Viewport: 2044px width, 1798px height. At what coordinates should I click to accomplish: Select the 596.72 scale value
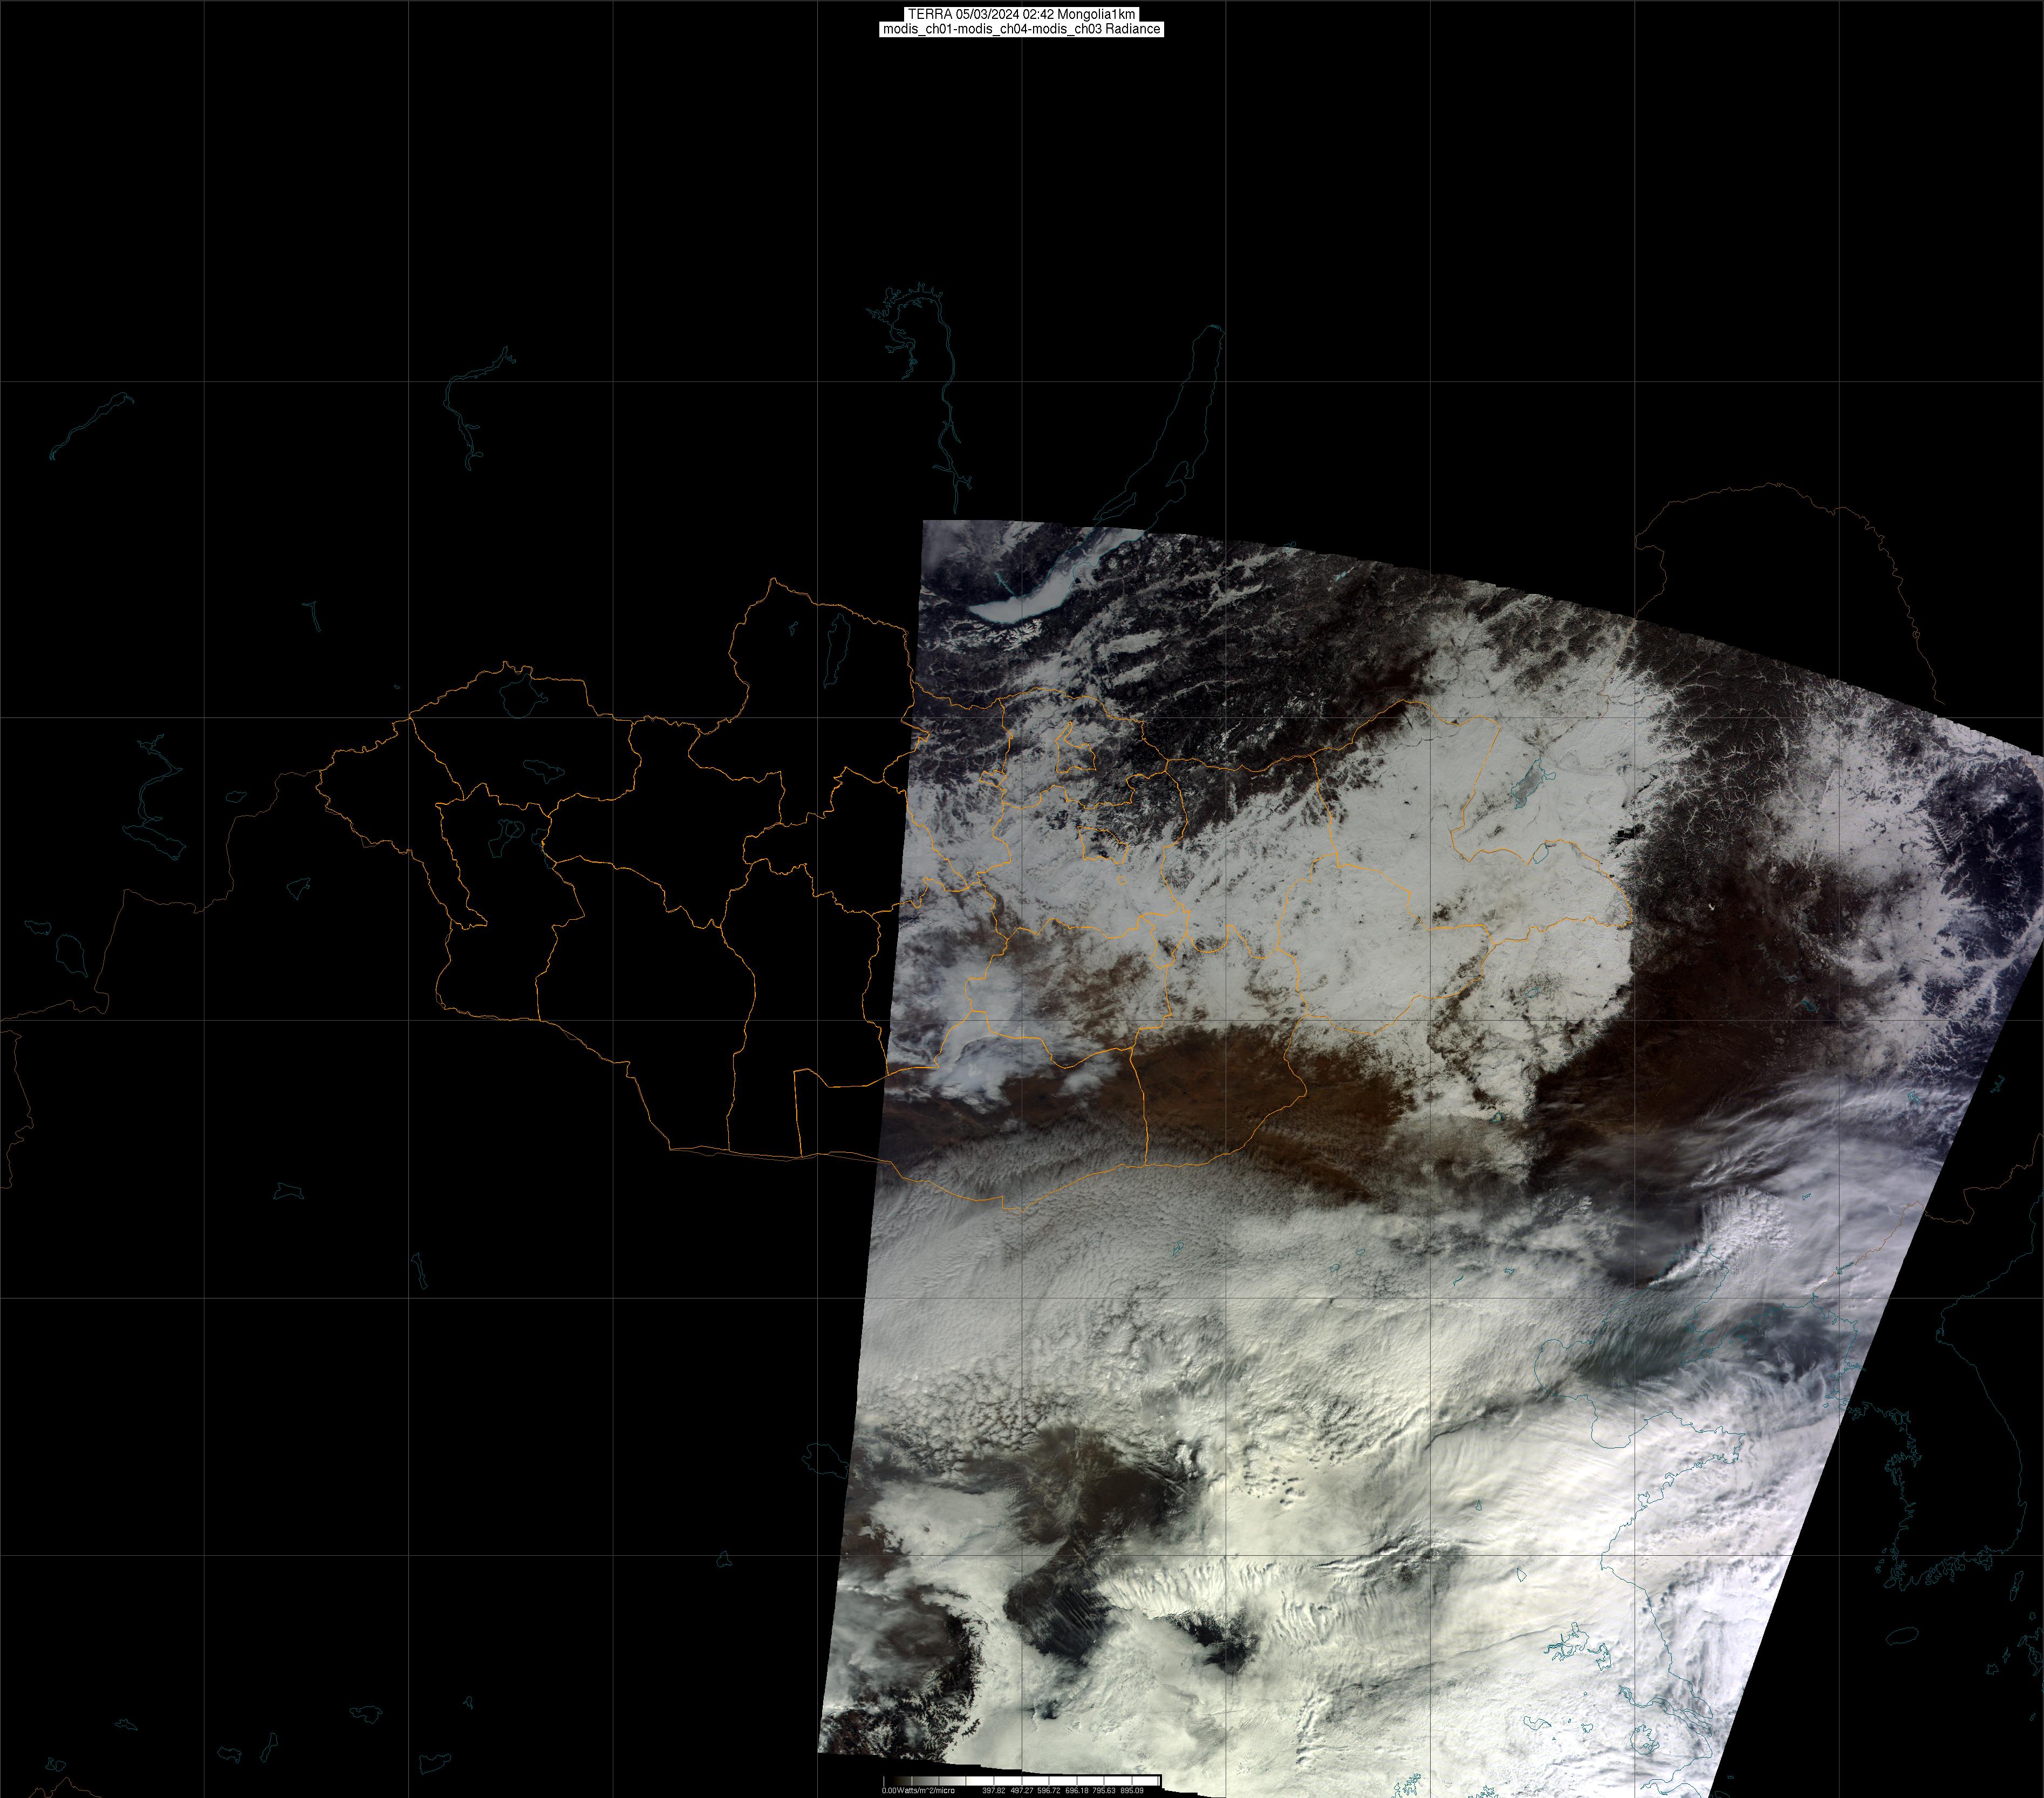(x=1049, y=1791)
